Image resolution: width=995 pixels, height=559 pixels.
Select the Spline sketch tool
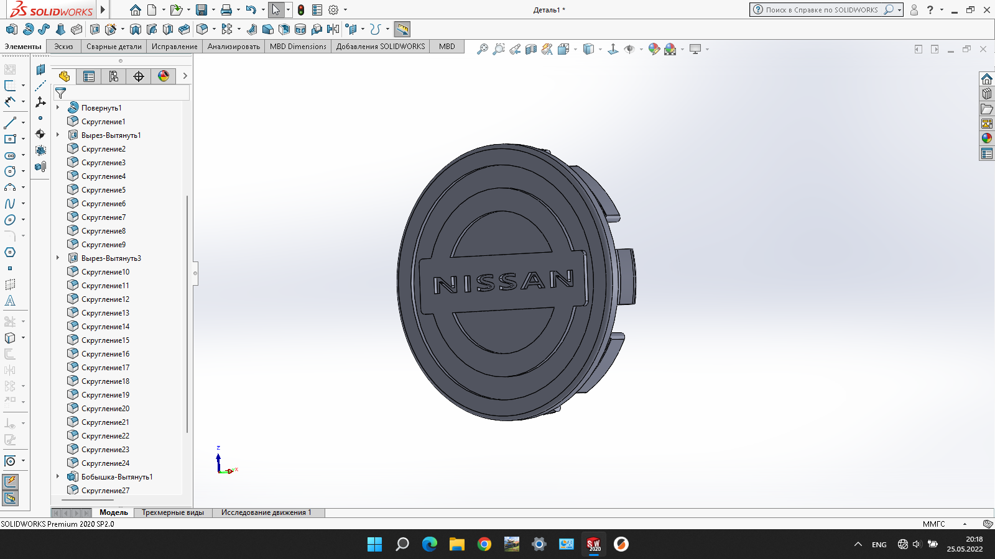10,204
